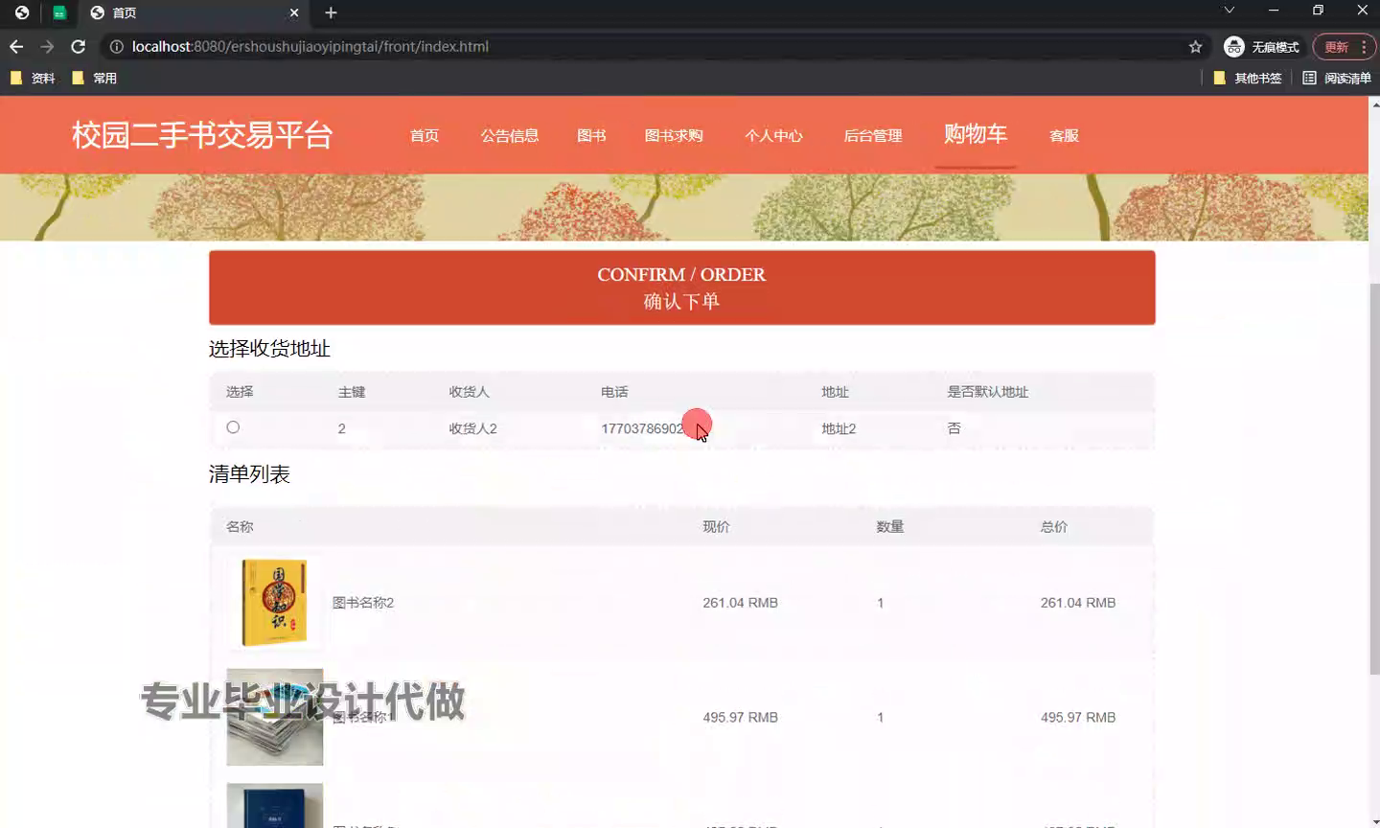Open 公告信息 in the site menu
The image size is (1380, 828).
coord(510,135)
